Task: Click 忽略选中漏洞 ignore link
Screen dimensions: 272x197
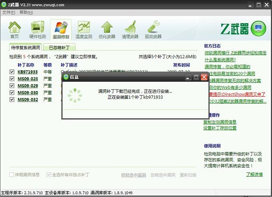Action: pos(163,175)
